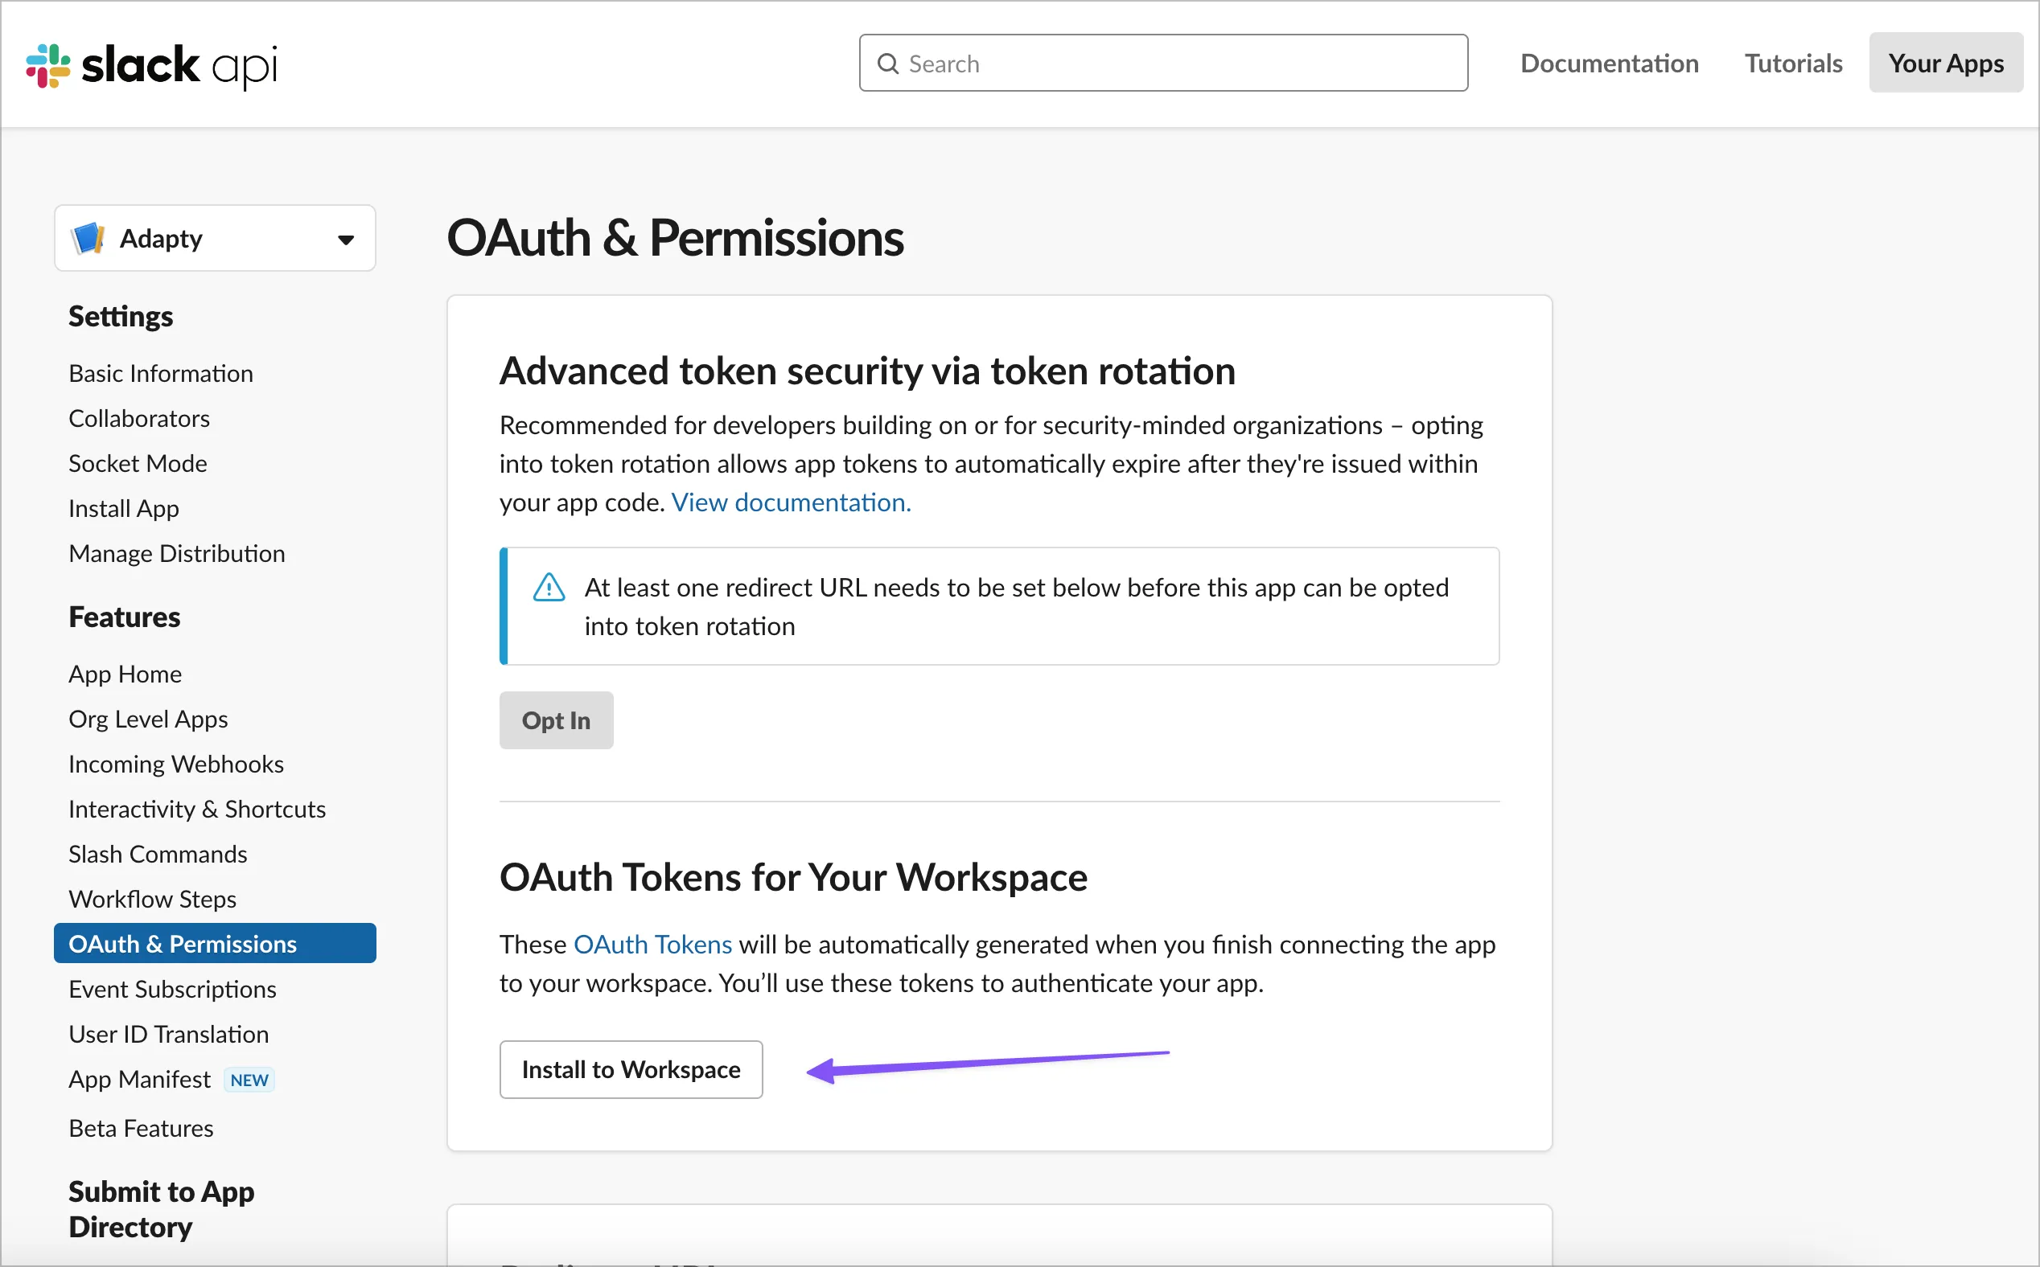Click Install to Workspace button
The width and height of the screenshot is (2040, 1267).
point(631,1069)
